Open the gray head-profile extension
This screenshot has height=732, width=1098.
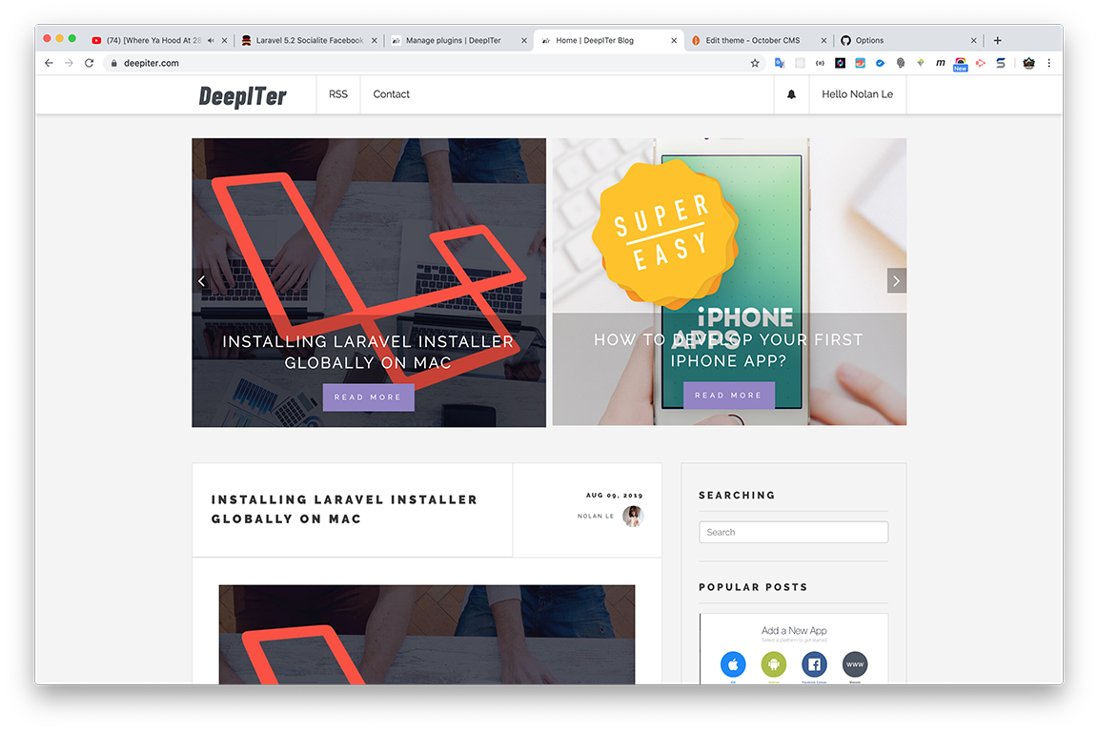pos(901,63)
